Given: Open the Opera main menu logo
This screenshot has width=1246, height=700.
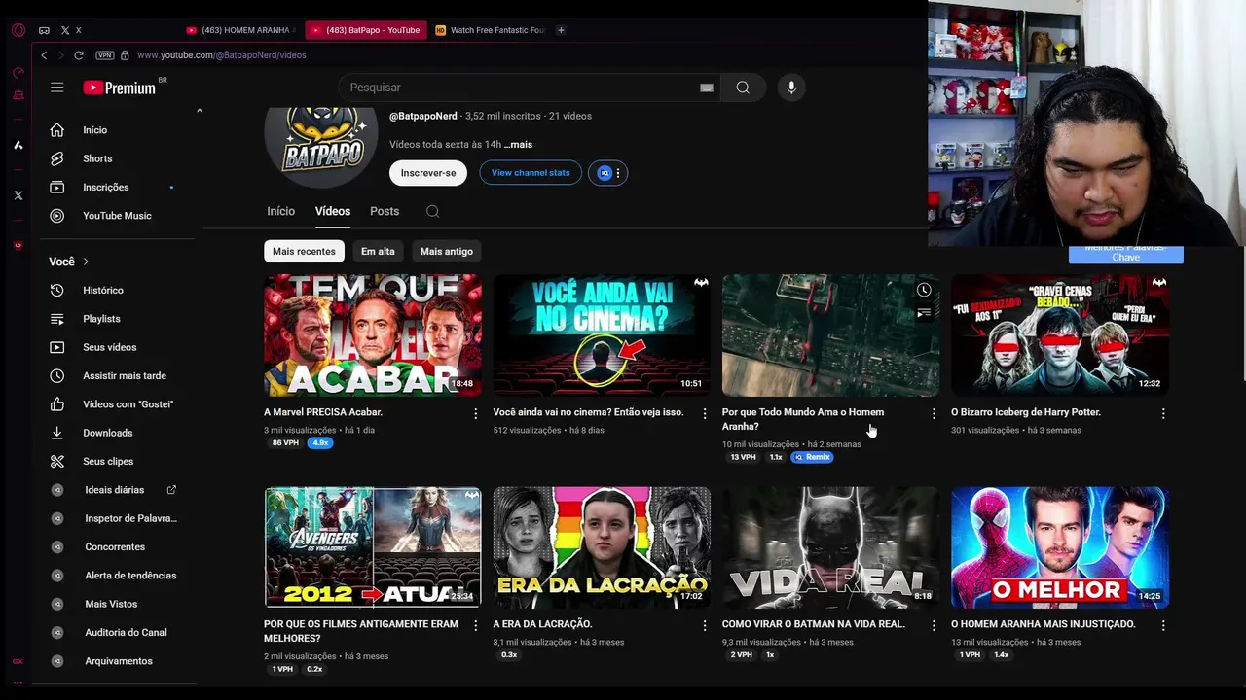Looking at the screenshot, I should click(x=18, y=30).
